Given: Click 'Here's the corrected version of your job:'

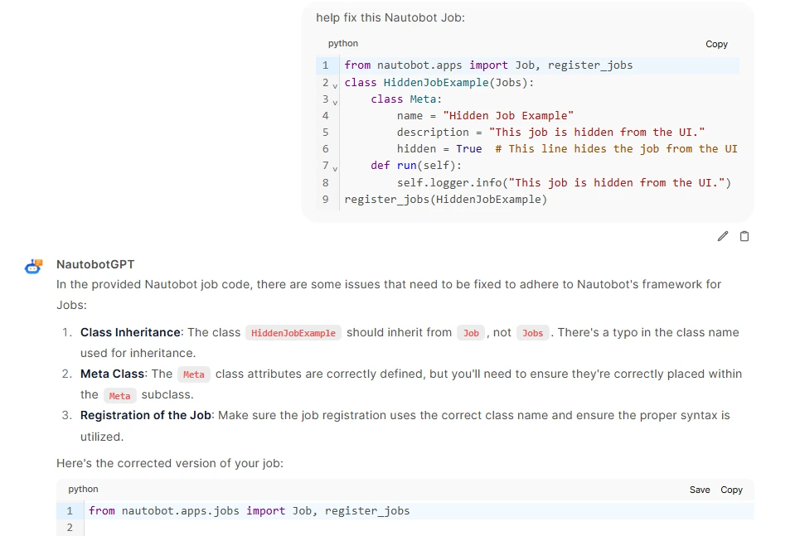Looking at the screenshot, I should tap(169, 463).
